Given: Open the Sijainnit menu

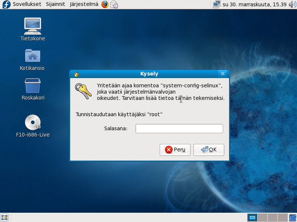Looking at the screenshot, I should tap(55, 4).
